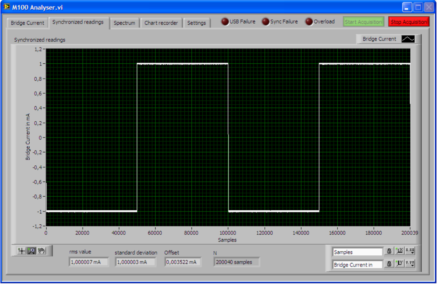Screen dimensions: 437x284
Task: Click the rms value readout field
Action: click(x=89, y=262)
